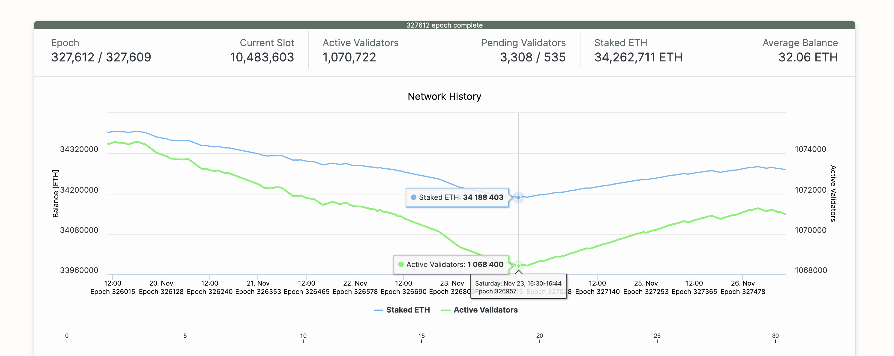Select Active Validators count 1,070,722
The height and width of the screenshot is (356, 894).
(349, 57)
